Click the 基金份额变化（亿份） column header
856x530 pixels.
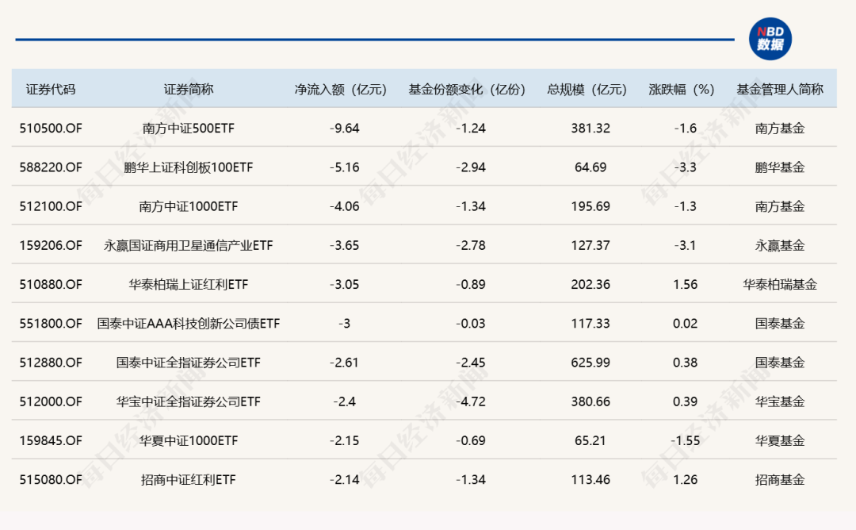467,89
